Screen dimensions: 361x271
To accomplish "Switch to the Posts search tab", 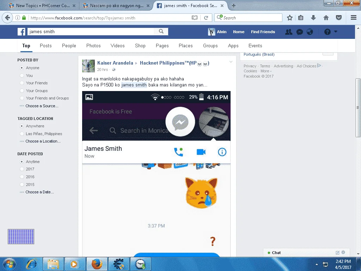I will point(45,46).
